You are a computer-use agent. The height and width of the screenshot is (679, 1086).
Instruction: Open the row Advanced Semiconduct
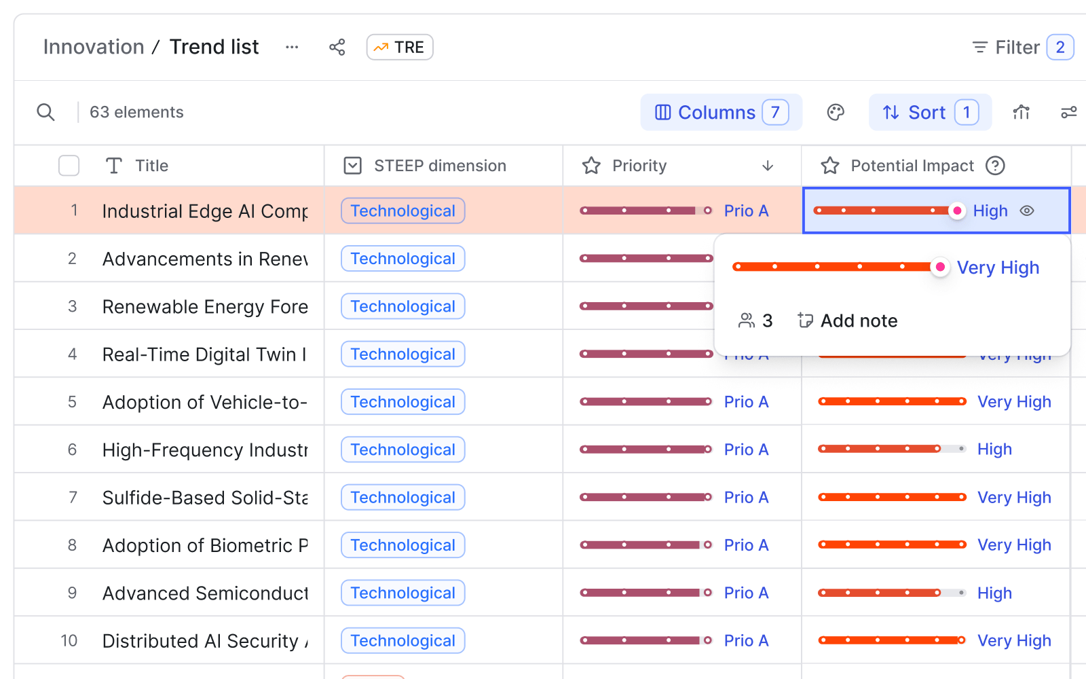205,593
